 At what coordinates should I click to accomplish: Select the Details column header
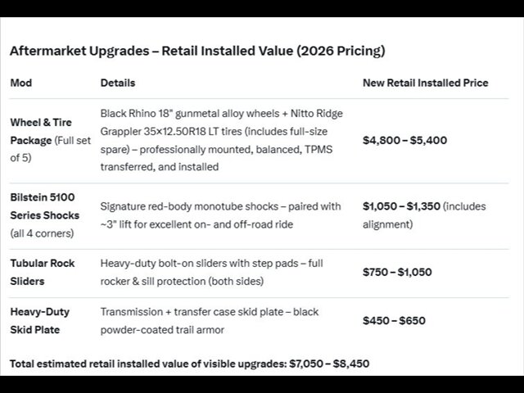pos(118,83)
